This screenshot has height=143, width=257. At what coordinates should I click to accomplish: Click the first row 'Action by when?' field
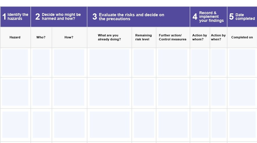click(x=218, y=62)
